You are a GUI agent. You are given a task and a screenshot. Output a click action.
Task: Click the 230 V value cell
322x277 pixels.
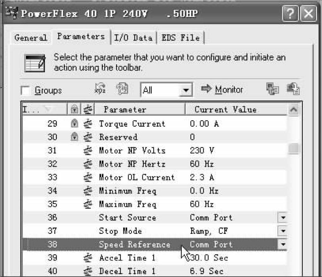tap(202, 151)
